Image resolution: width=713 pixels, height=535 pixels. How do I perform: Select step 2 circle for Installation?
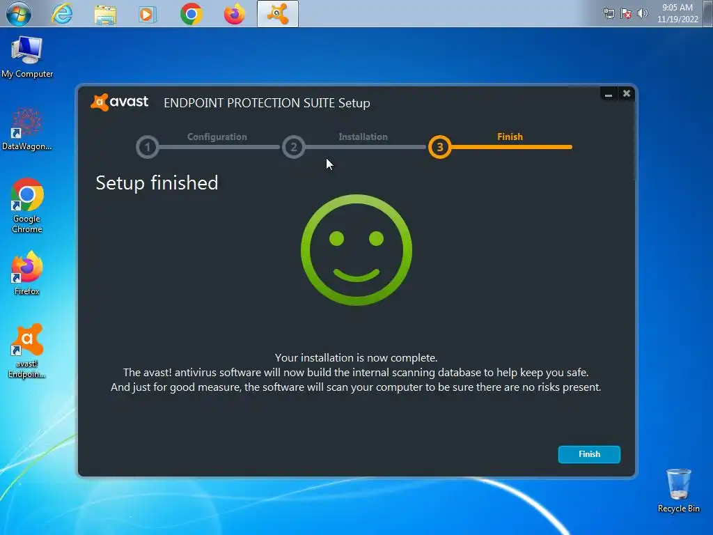coord(293,147)
